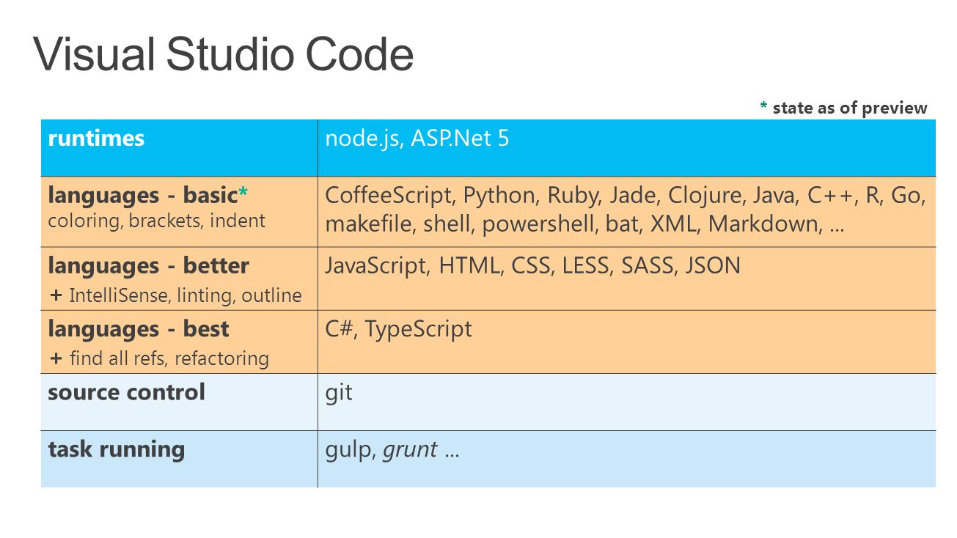Click the 'Visual Studio Code' slide title
Image resolution: width=957 pixels, height=538 pixels.
point(224,55)
